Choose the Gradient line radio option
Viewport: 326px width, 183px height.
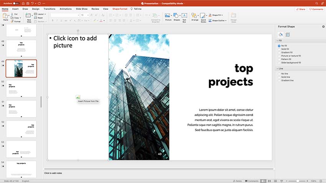tap(279, 80)
